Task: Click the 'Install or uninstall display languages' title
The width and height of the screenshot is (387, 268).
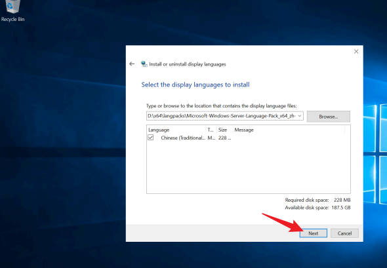Action: coord(188,64)
